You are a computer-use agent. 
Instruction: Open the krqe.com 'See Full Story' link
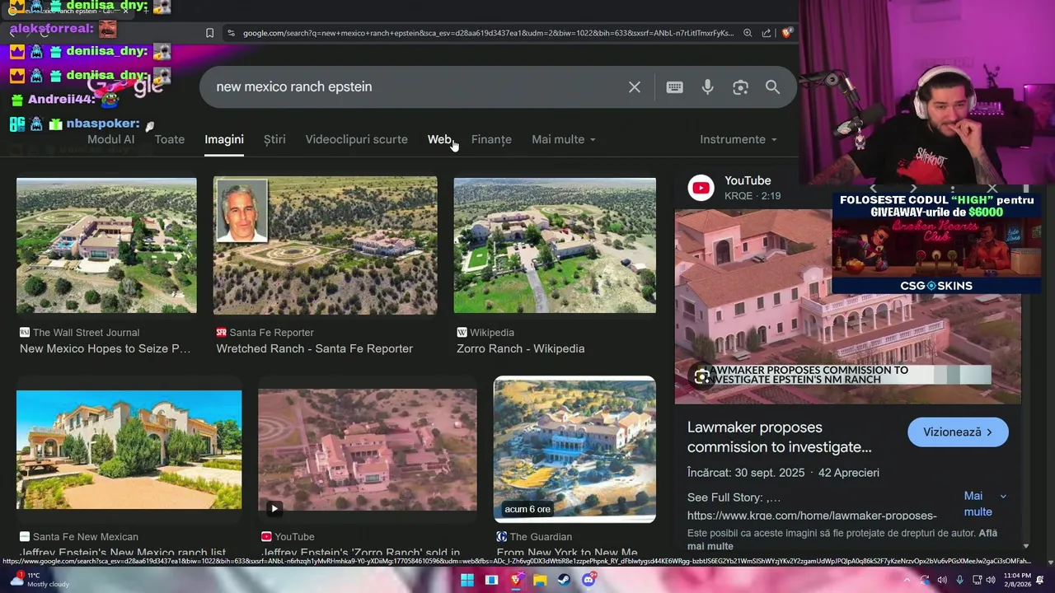click(812, 516)
